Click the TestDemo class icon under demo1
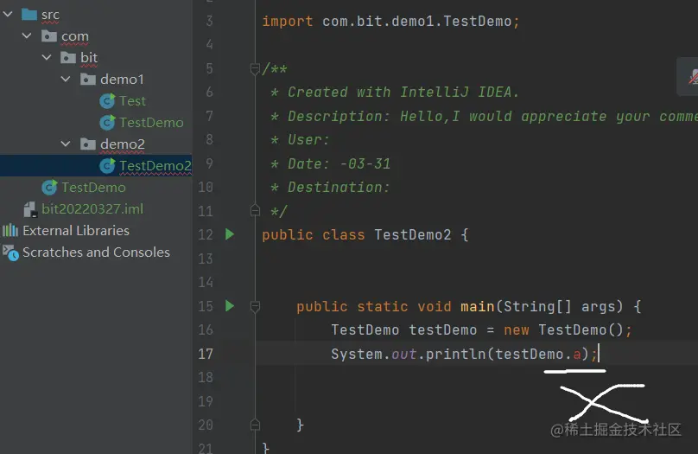The width and height of the screenshot is (698, 454). coord(107,122)
